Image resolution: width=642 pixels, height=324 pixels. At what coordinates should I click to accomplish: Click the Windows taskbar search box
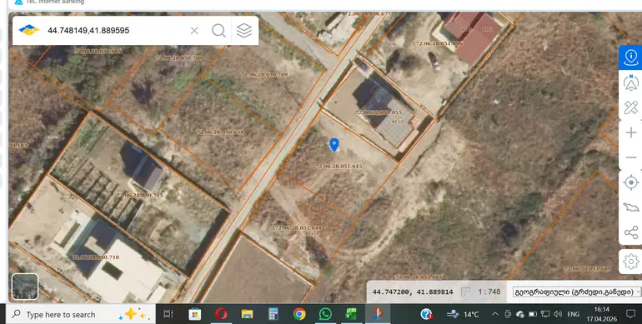click(81, 314)
